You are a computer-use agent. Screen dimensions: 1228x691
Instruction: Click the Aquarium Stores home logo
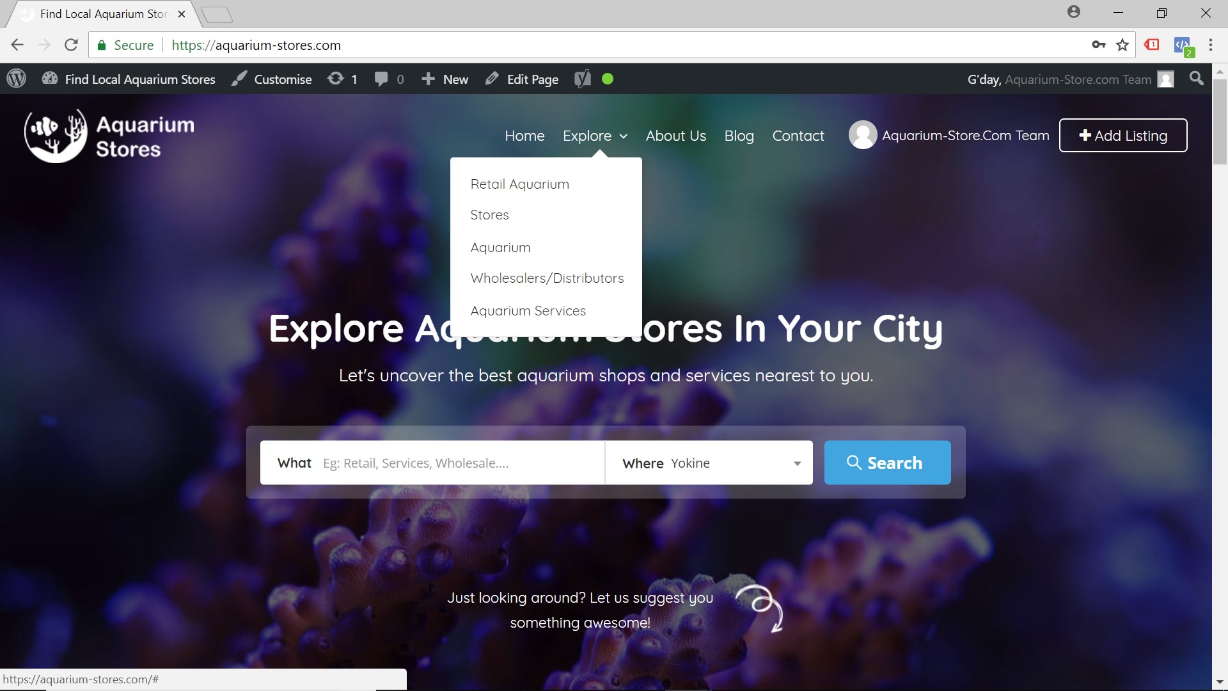109,135
